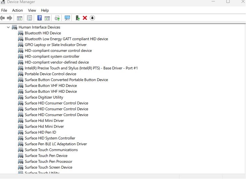The height and width of the screenshot is (179, 246).
Task: Click the red X Uninstall device icon
Action: pyautogui.click(x=85, y=18)
